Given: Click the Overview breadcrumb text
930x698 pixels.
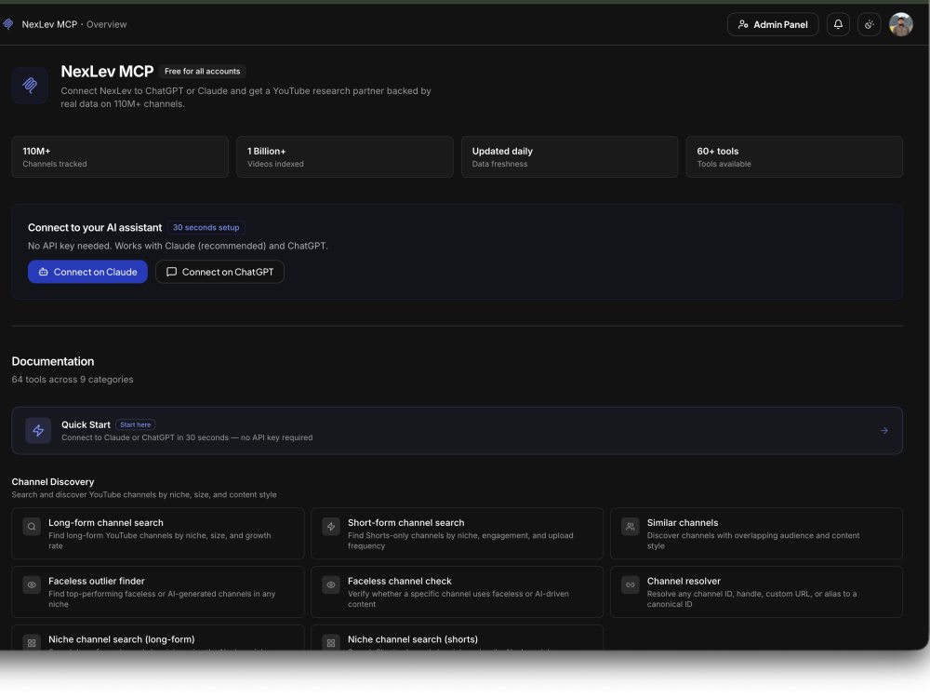Looking at the screenshot, I should coord(107,24).
